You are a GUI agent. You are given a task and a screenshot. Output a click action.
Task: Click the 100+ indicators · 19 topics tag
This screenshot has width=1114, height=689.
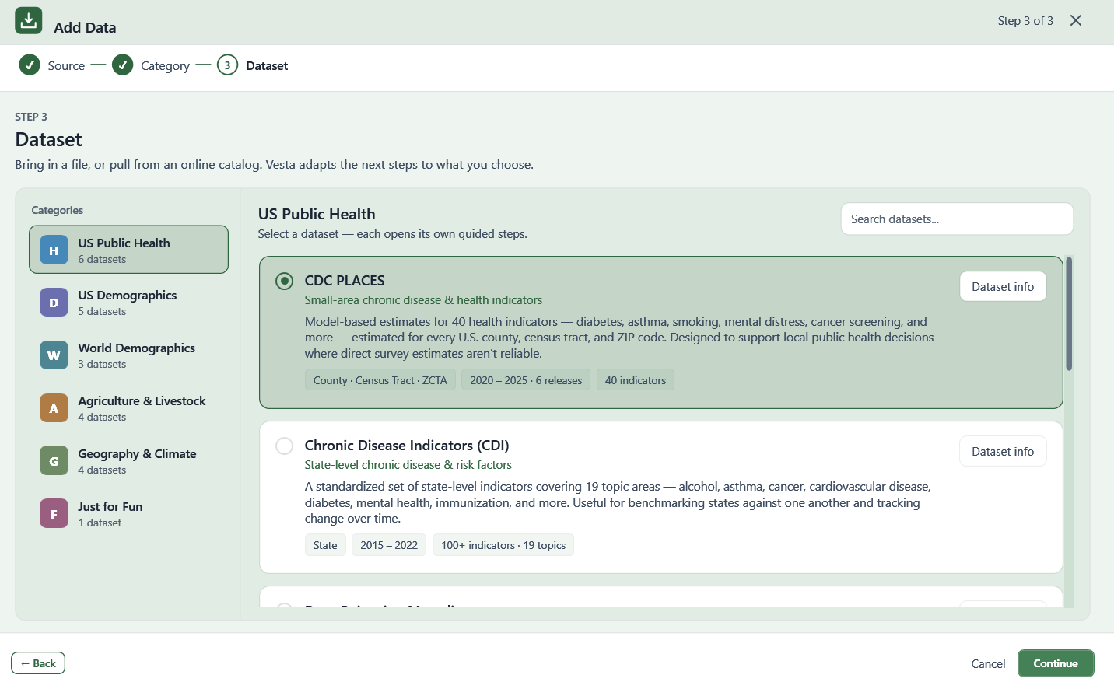tap(503, 545)
